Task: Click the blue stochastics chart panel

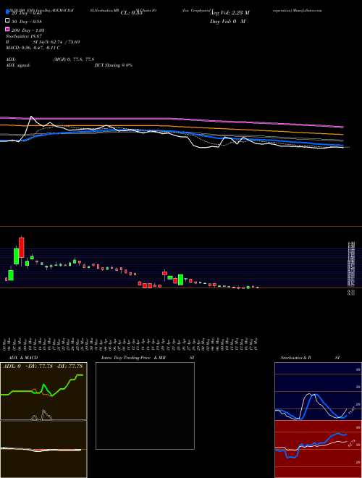Action: [318, 391]
